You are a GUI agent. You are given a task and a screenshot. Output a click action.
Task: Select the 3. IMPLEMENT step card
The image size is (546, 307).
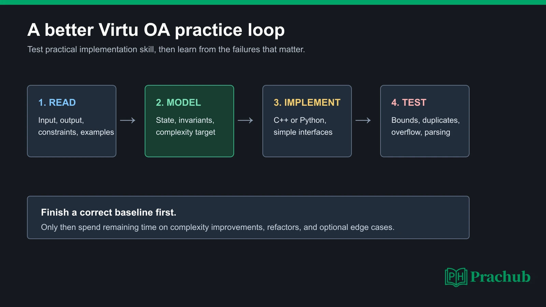tap(307, 121)
